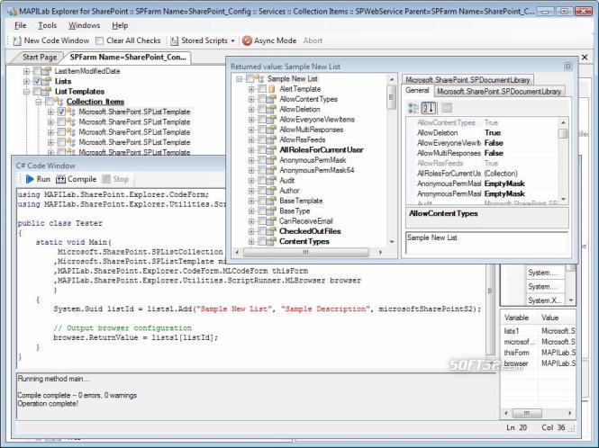This screenshot has width=599, height=448.
Task: Click the browser.ReturnValue code line
Action: pyautogui.click(x=136, y=337)
